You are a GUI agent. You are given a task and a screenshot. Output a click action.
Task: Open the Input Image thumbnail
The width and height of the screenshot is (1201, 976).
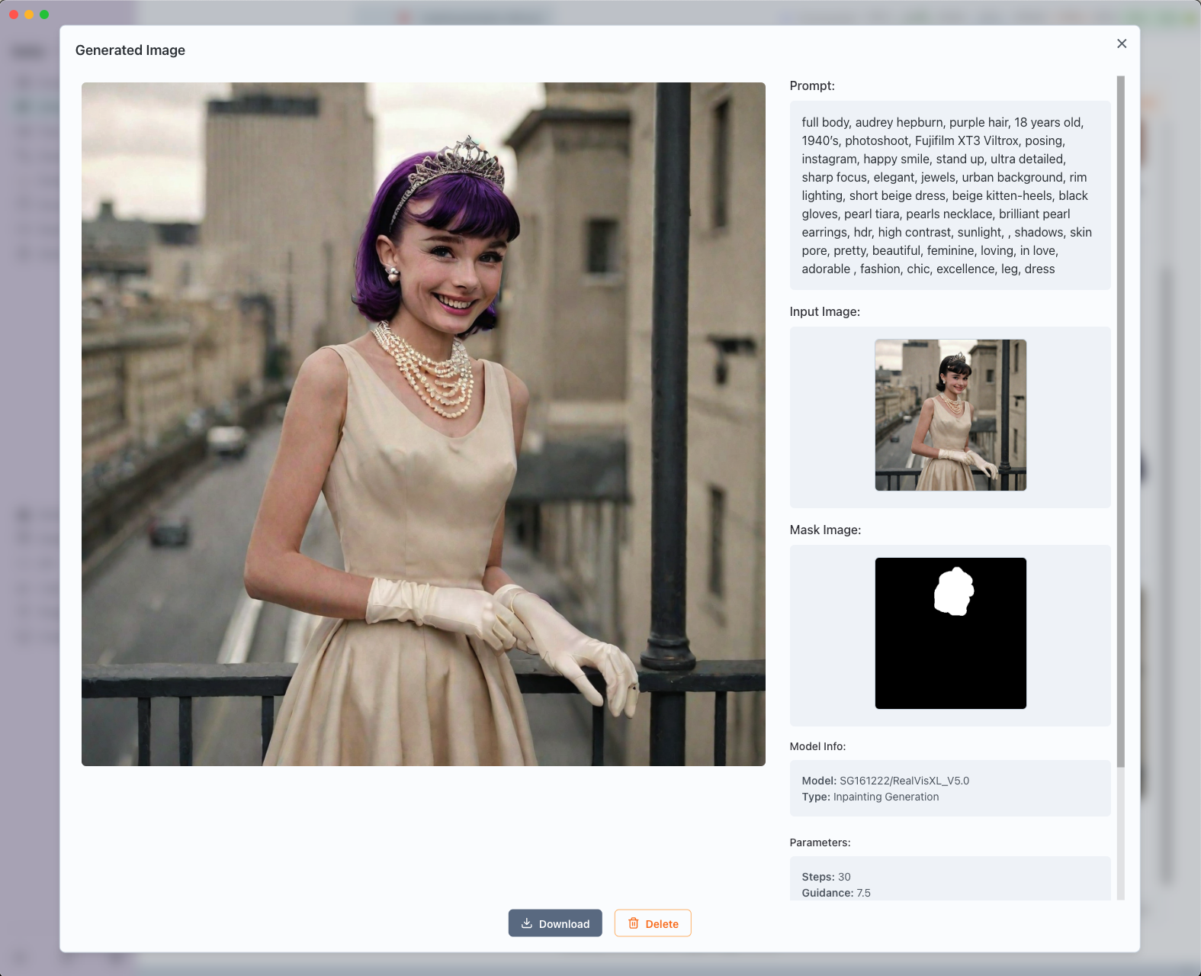pos(950,415)
